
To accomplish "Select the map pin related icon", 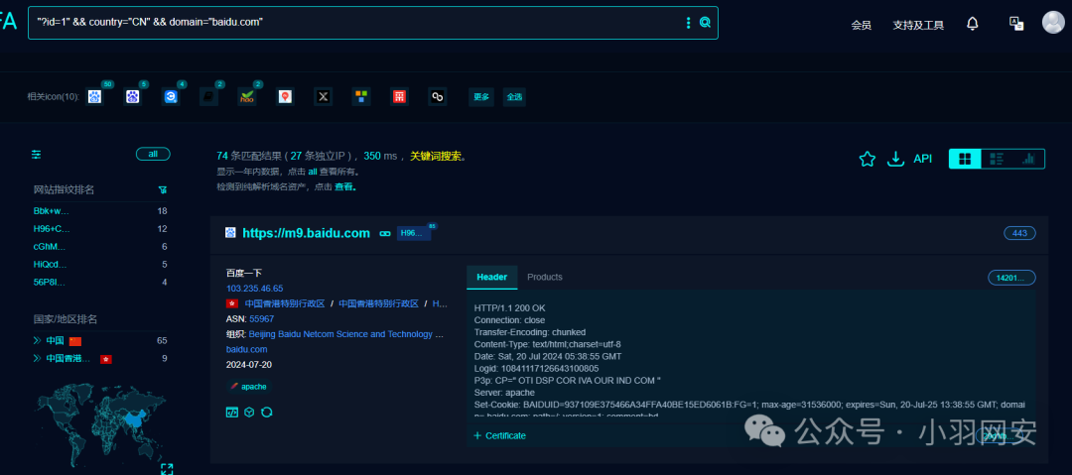I will pos(285,96).
